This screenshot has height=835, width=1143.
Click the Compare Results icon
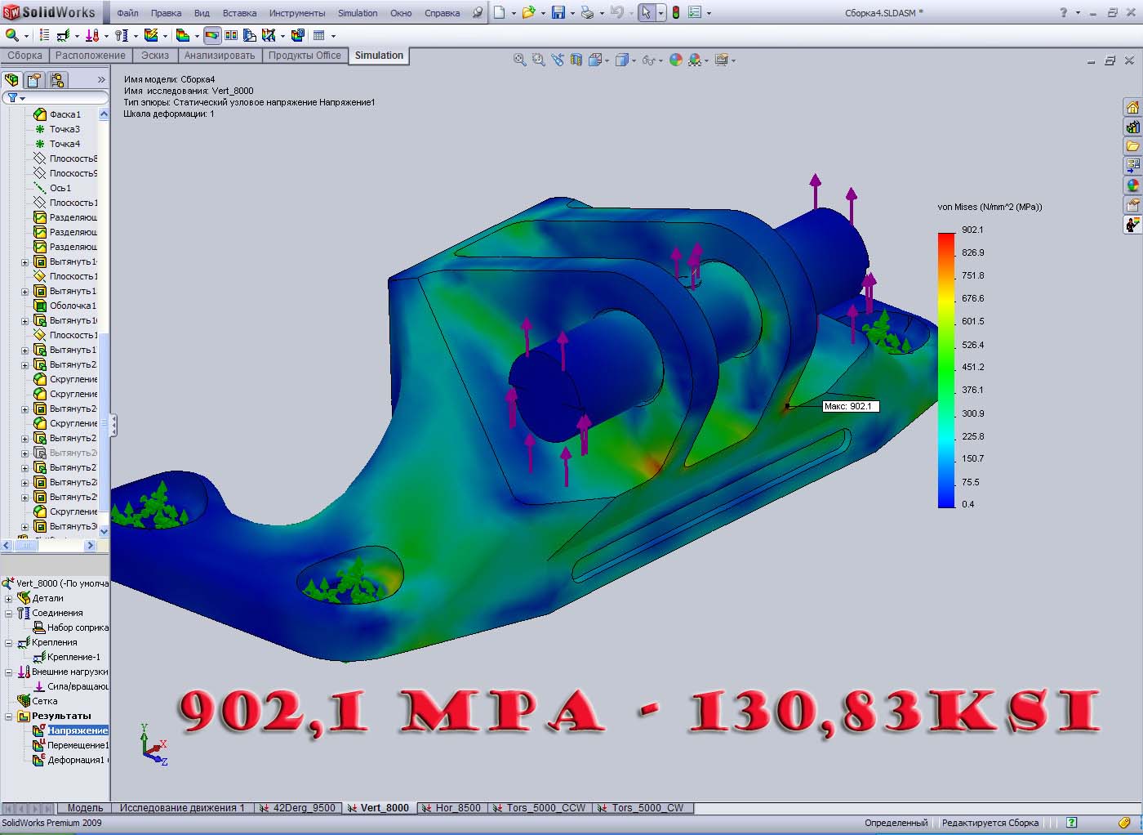tap(231, 36)
